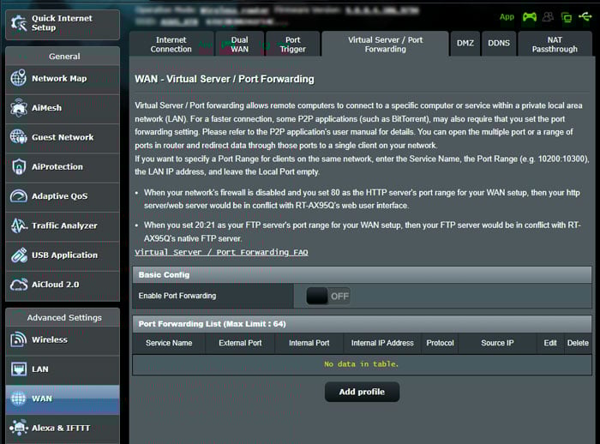Click the AiMesh sidebar icon
Viewport: 600px width, 444px height.
(x=18, y=107)
